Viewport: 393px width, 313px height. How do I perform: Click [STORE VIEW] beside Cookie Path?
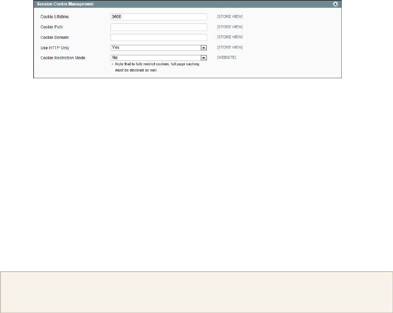coord(230,27)
